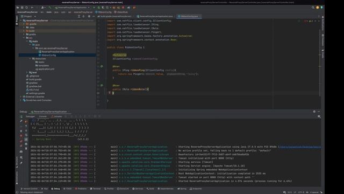Viewport: 344px width, 194px height.
Task: Open the Run tool window button
Action: coord(45,189)
